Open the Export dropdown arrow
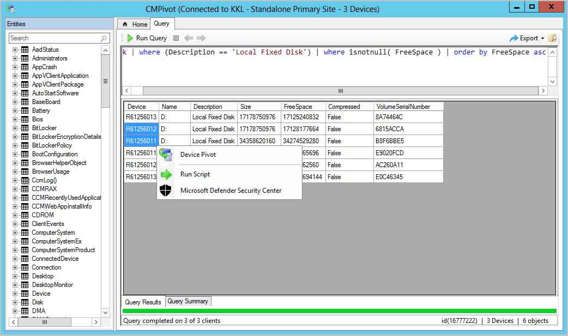The width and height of the screenshot is (568, 336). pyautogui.click(x=542, y=38)
